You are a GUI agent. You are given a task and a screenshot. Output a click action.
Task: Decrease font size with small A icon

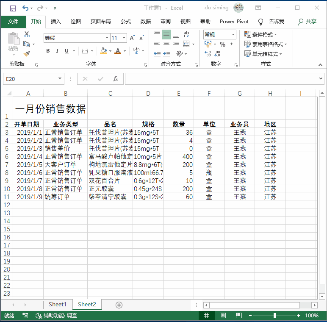click(142, 38)
